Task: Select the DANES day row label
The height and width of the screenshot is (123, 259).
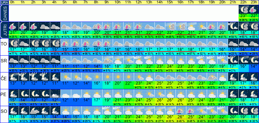Action: [x=4, y=13]
